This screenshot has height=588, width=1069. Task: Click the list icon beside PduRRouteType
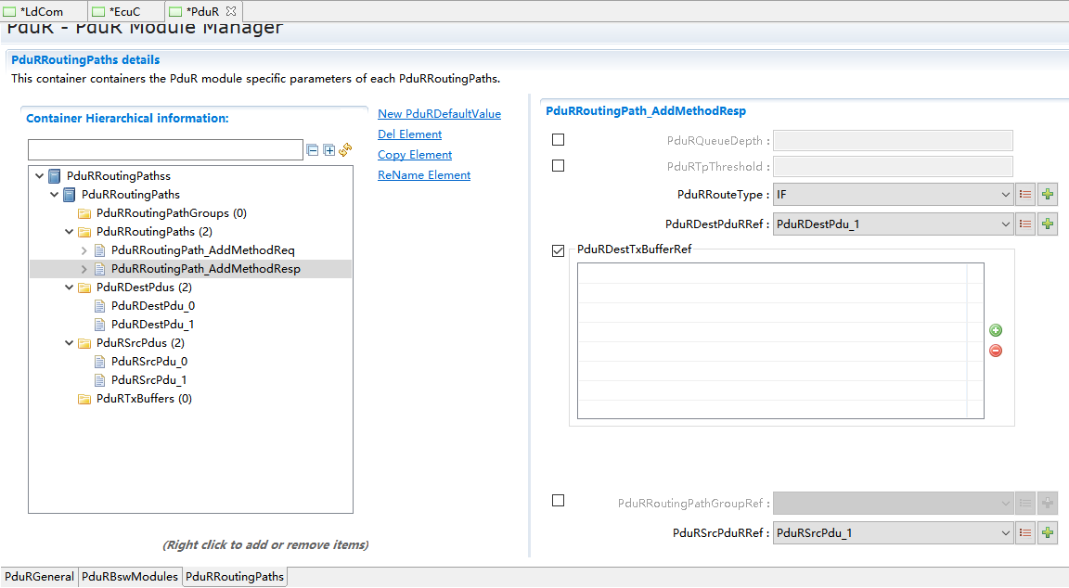pyautogui.click(x=1025, y=195)
